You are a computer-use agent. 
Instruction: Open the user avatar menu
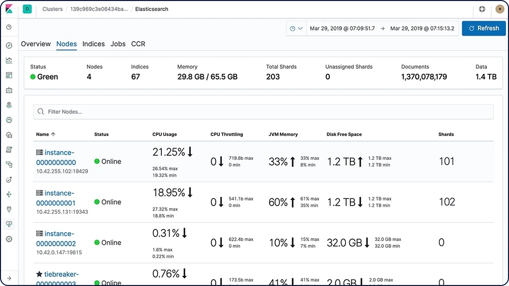point(500,9)
